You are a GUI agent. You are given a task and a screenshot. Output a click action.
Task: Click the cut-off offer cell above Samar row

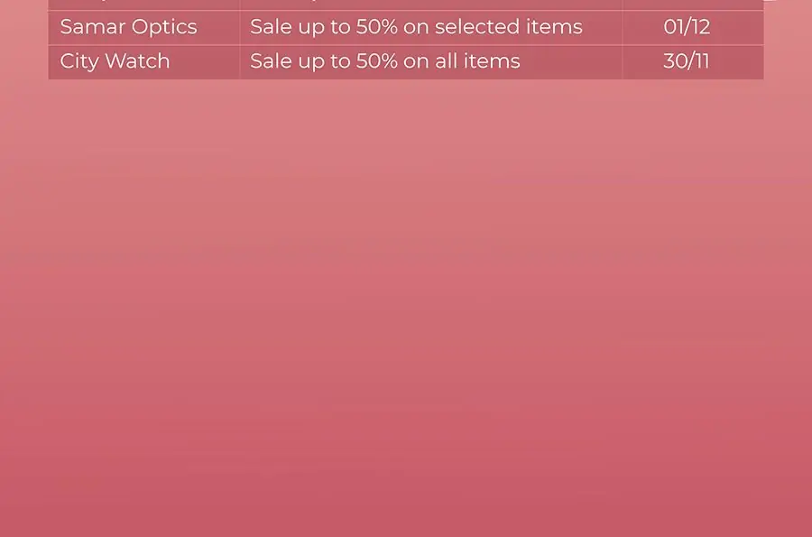tap(431, 5)
